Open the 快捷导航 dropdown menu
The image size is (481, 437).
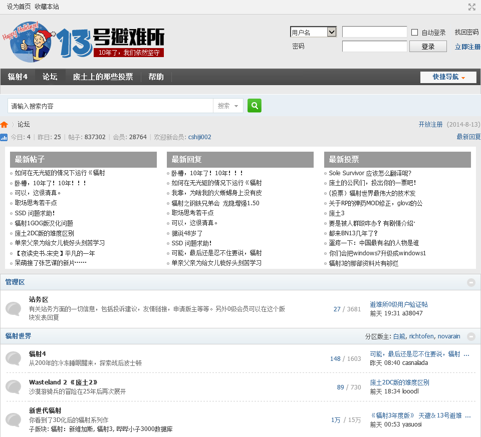coord(448,77)
